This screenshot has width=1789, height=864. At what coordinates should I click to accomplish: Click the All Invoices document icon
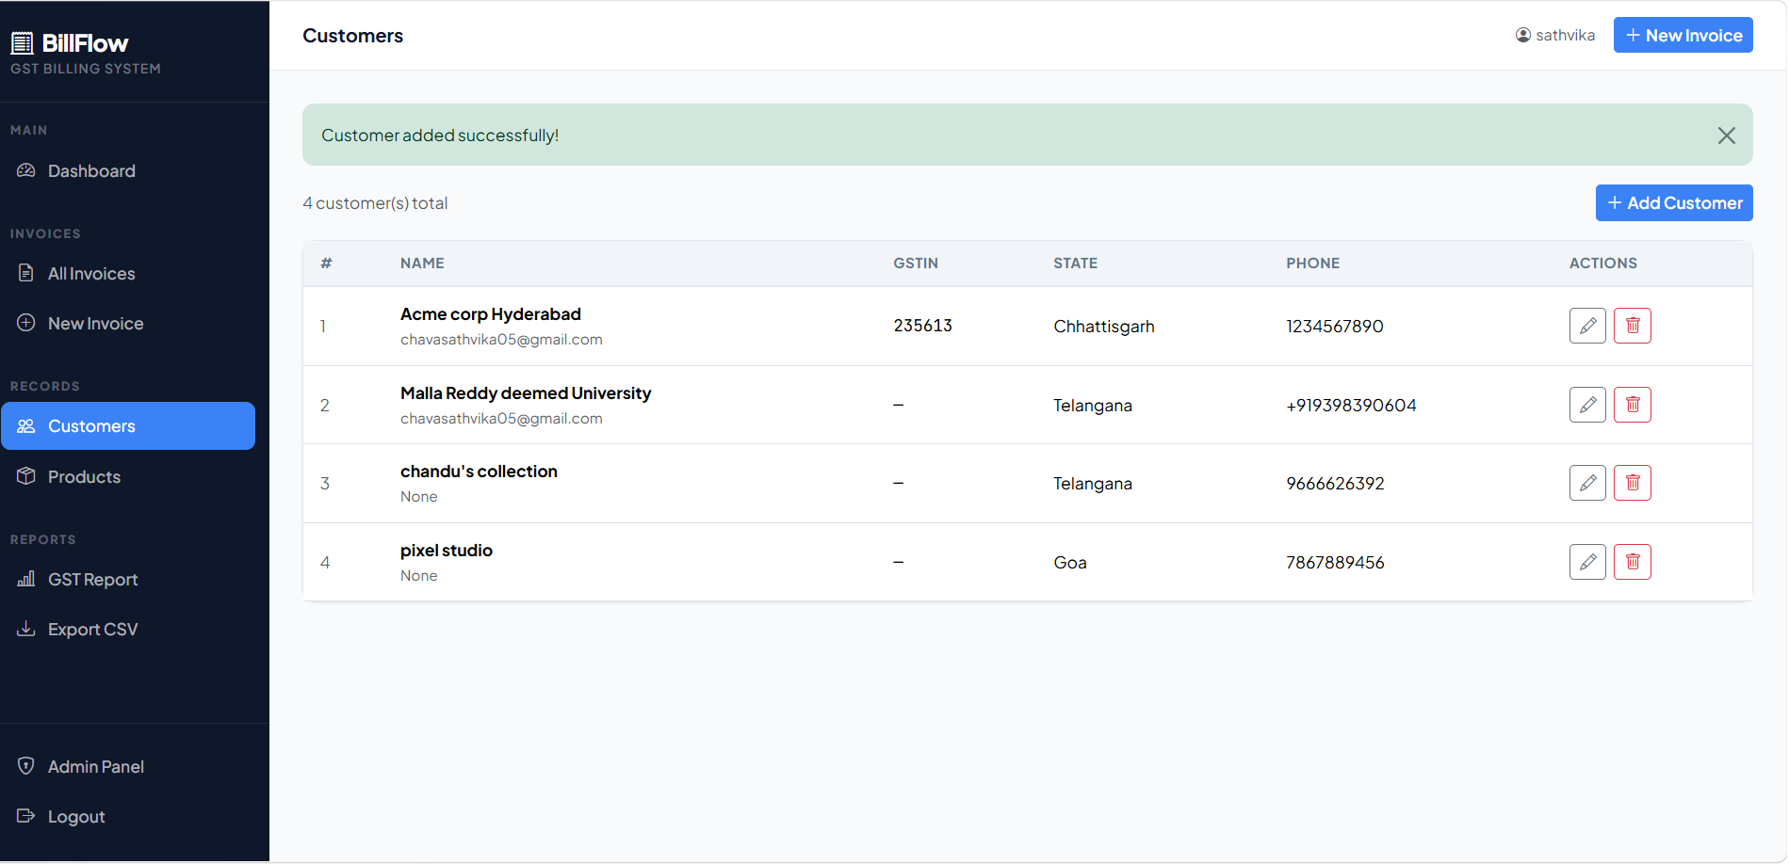click(x=26, y=273)
